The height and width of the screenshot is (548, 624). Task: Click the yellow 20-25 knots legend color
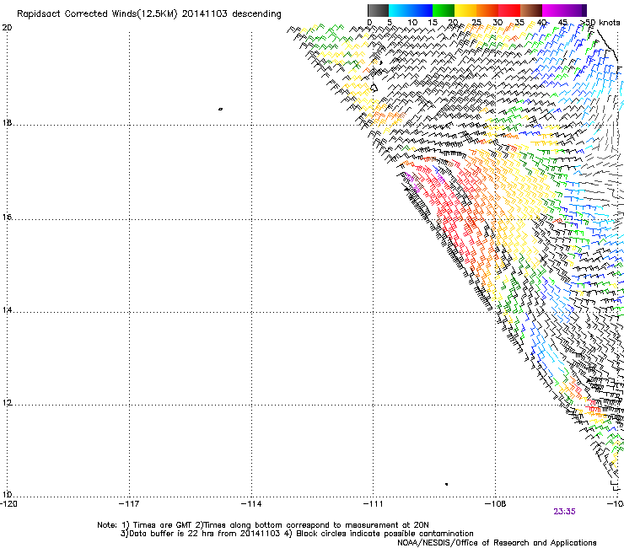[465, 10]
